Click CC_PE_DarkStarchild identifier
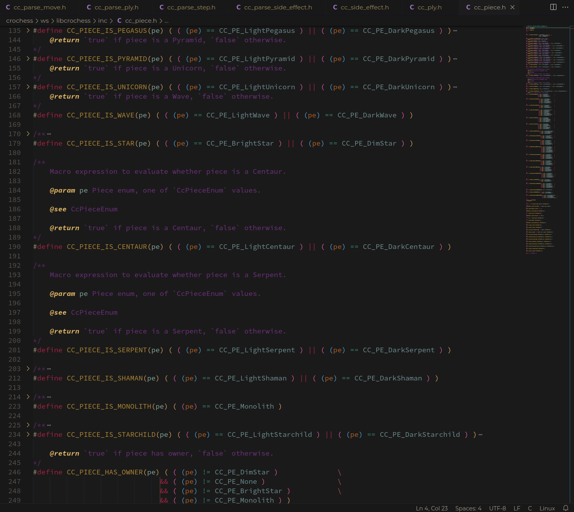The image size is (574, 512). coord(420,434)
